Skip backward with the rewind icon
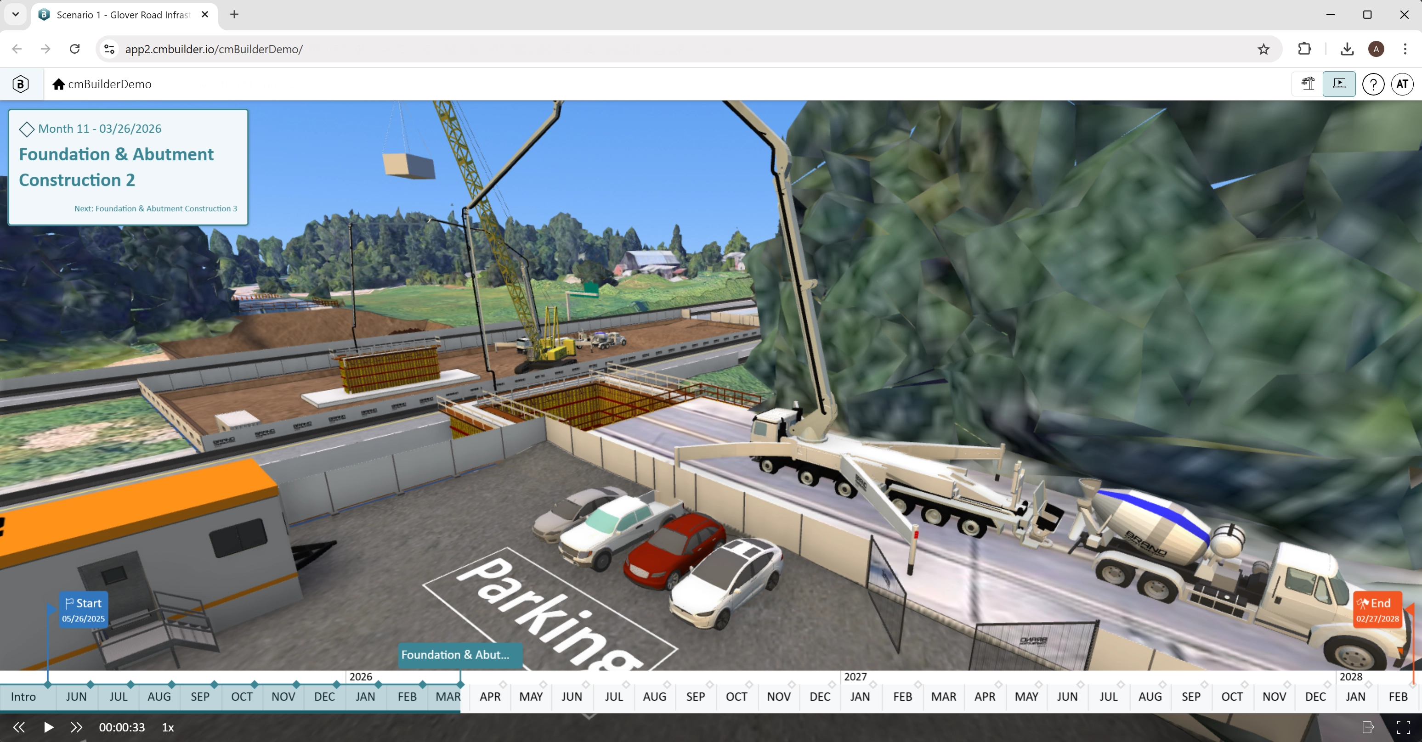Screen dimensions: 1422x742 (19, 727)
